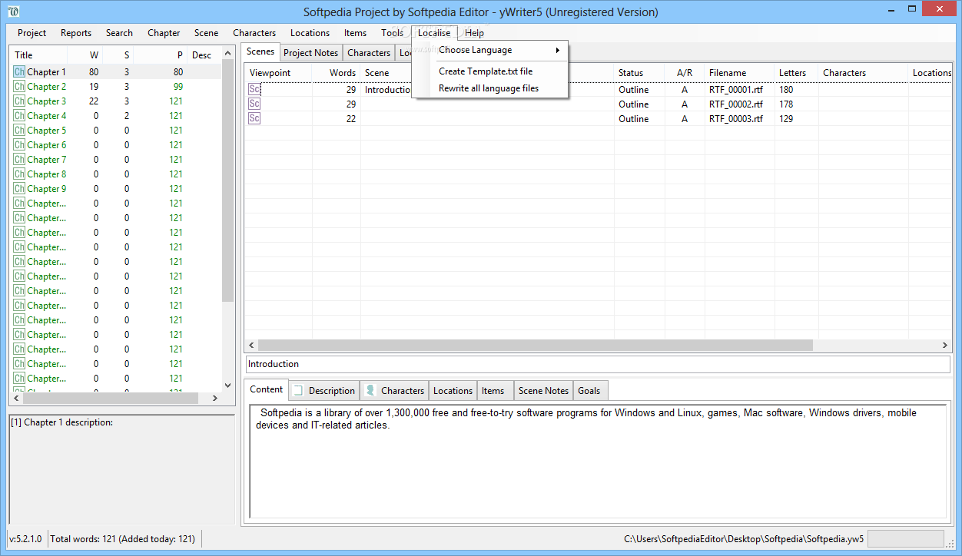Open the Scene Notes tab

tap(543, 391)
